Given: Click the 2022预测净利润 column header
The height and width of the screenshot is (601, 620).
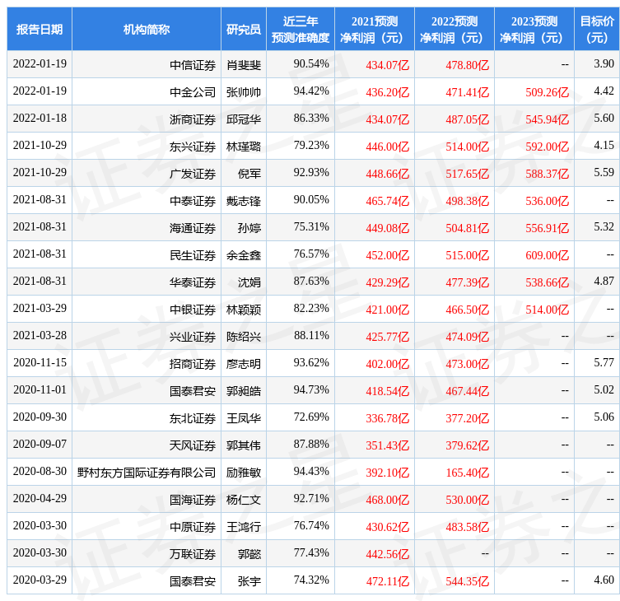Looking at the screenshot, I should [455, 30].
